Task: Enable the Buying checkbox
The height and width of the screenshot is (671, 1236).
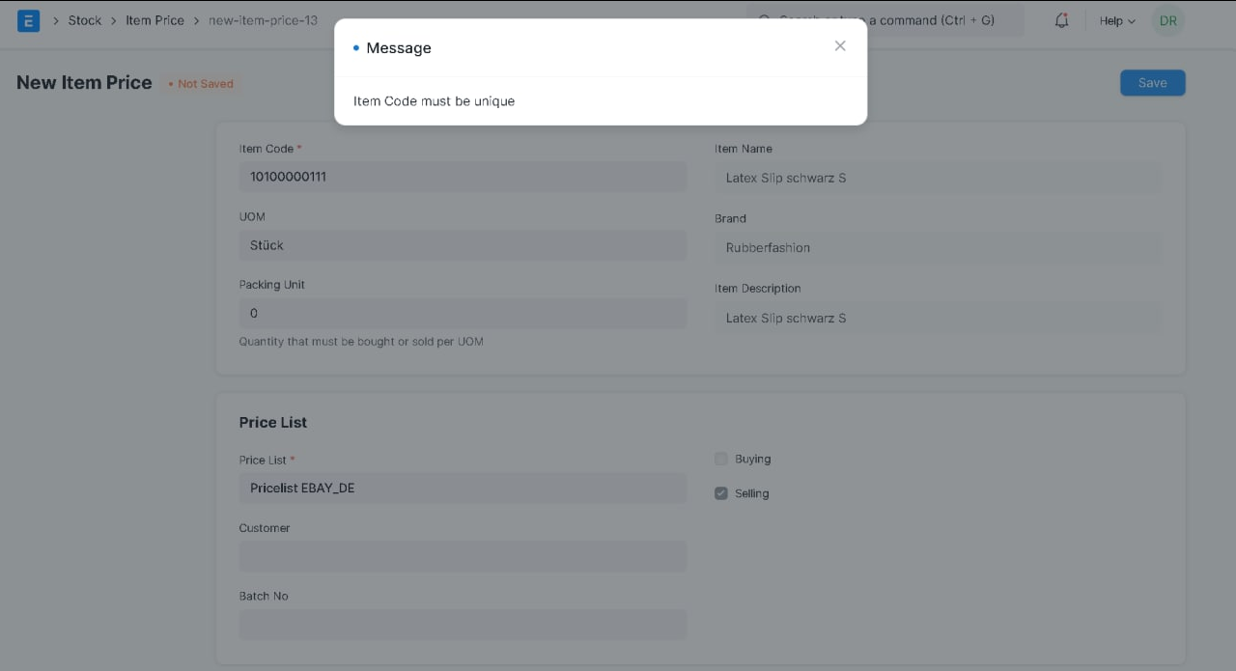Action: [721, 459]
